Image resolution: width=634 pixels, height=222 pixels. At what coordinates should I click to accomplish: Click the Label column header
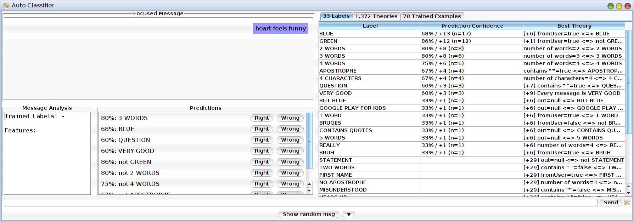click(370, 26)
